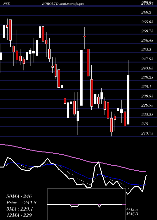Click the 218 price axis label
Image resolution: width=157 pixels, height=220 pixels.
(144, 124)
